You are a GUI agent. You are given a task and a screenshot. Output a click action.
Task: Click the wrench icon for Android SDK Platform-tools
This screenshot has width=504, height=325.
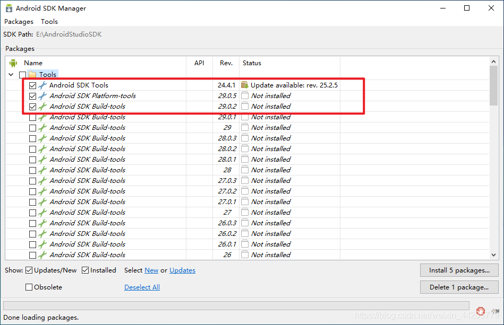pyautogui.click(x=42, y=96)
